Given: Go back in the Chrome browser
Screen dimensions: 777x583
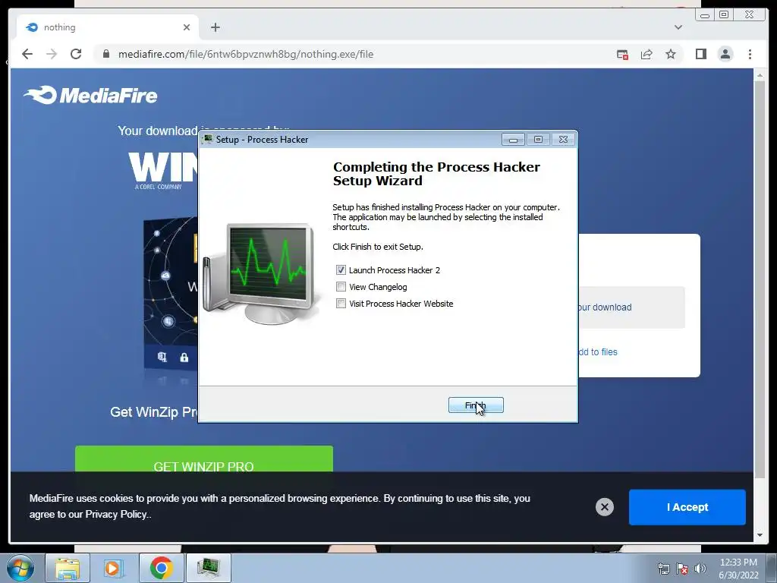Looking at the screenshot, I should pos(27,54).
